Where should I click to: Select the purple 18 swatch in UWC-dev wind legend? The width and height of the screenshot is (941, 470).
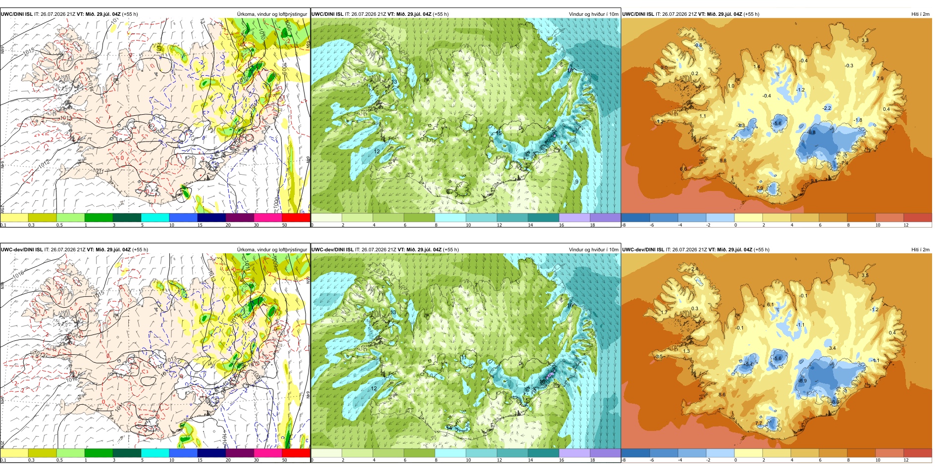[605, 453]
